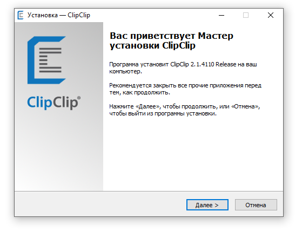Viewport: 302px width, 232px height.
Task: Click the large blue ClipClip logo graphic
Action: [x=46, y=60]
